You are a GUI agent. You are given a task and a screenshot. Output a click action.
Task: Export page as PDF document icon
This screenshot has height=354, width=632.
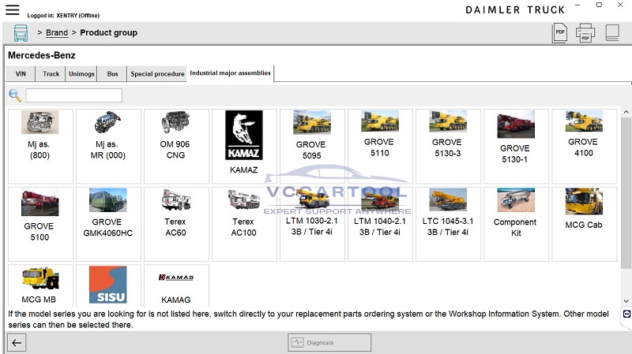tap(559, 33)
